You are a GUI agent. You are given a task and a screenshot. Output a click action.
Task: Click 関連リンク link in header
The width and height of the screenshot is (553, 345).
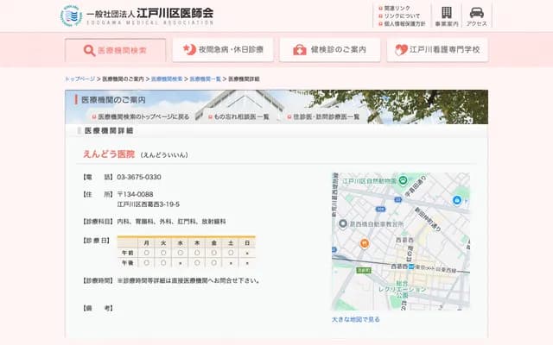pos(397,8)
